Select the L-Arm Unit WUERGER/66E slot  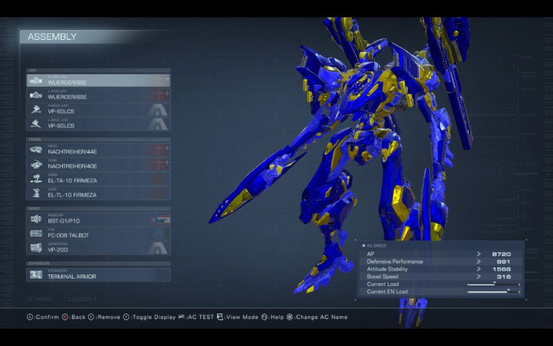(x=98, y=95)
